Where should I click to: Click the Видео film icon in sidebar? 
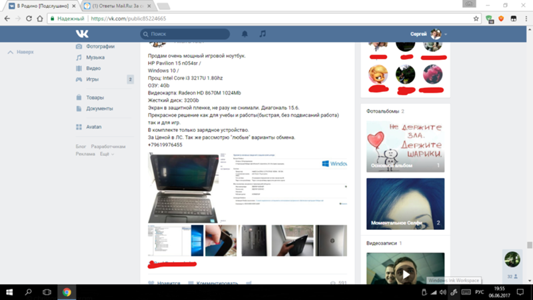79,69
